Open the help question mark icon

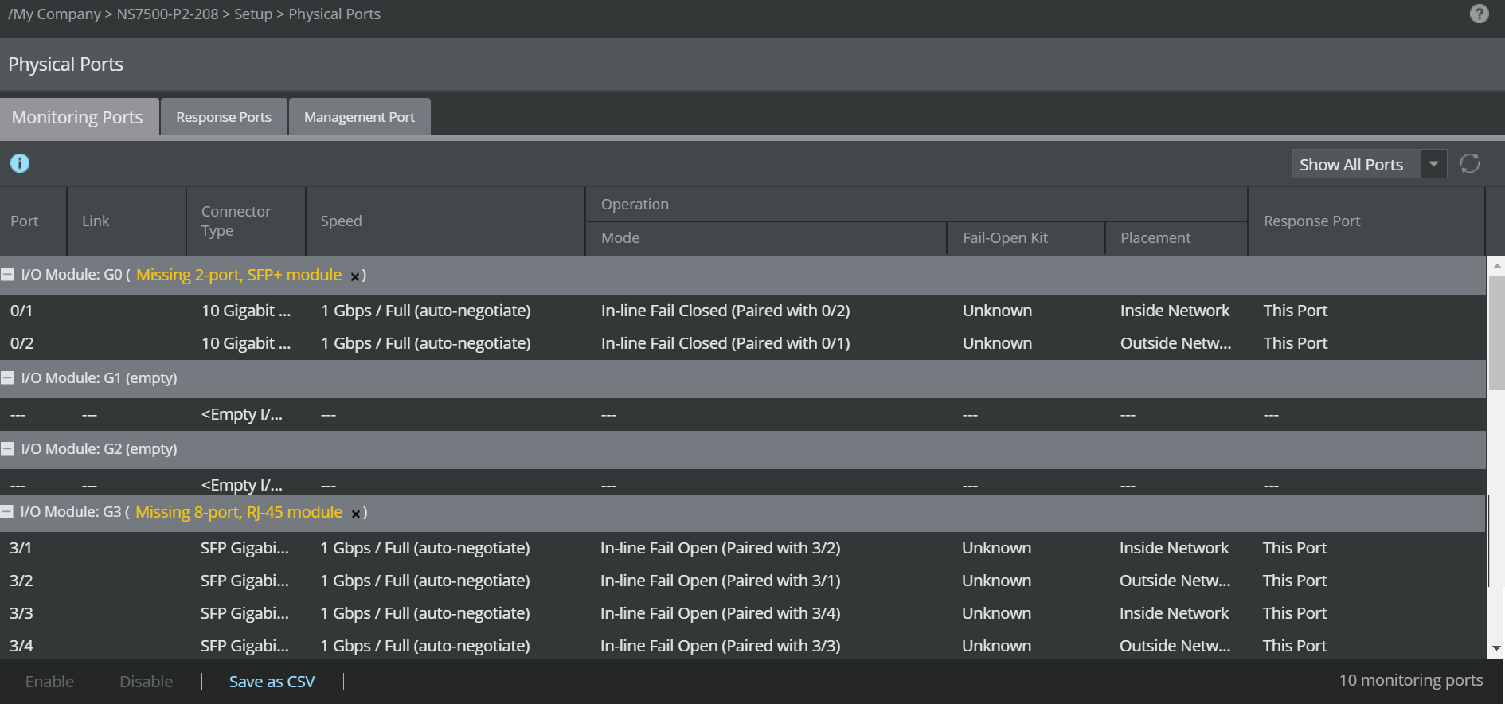click(x=1479, y=14)
